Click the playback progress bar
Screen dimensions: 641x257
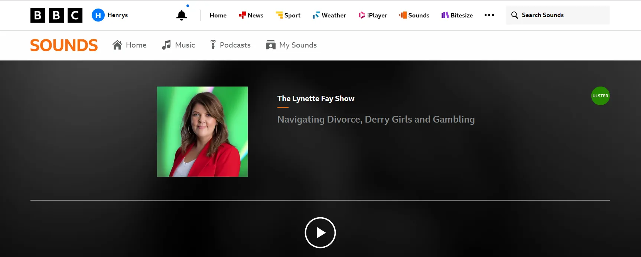[x=320, y=200]
